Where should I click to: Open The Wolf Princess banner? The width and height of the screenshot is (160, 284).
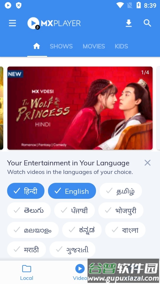point(80,108)
